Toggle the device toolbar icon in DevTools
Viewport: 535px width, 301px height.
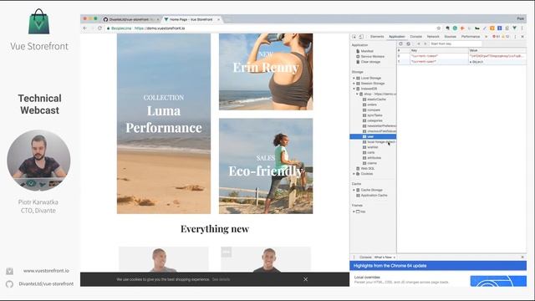click(361, 37)
